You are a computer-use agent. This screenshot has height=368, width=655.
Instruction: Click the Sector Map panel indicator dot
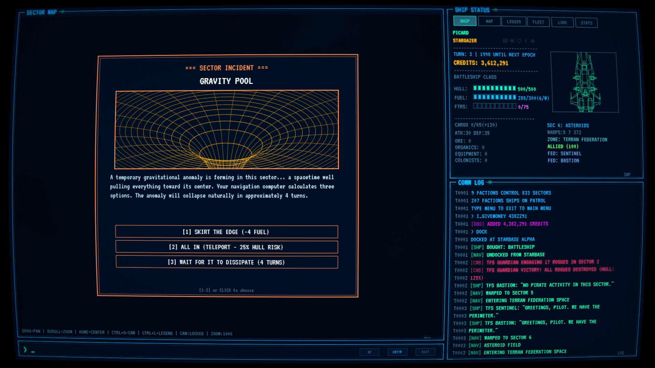tap(62, 12)
